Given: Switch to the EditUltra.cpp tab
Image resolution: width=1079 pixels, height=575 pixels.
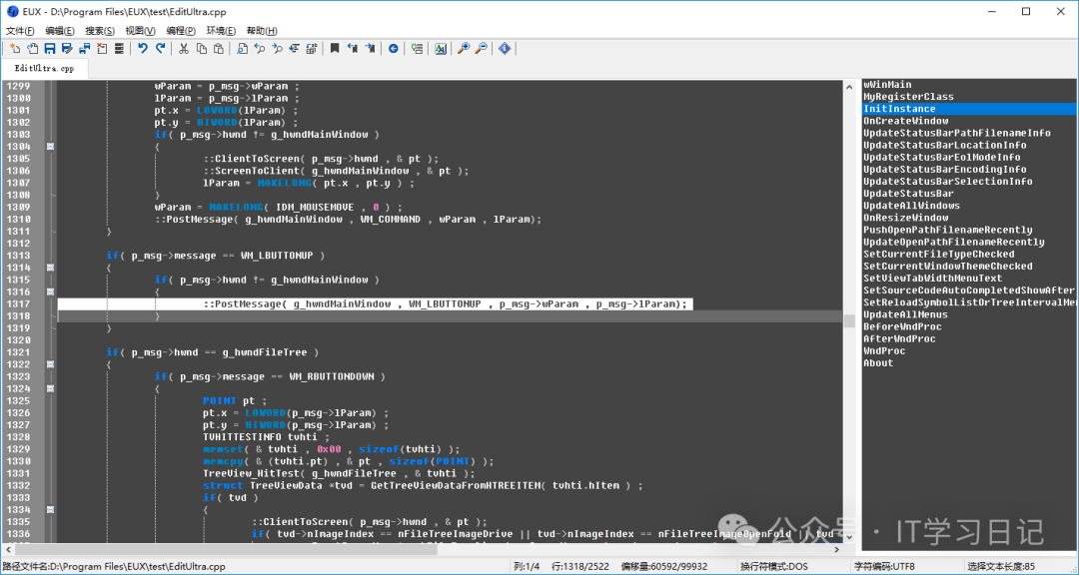Looking at the screenshot, I should [x=44, y=69].
